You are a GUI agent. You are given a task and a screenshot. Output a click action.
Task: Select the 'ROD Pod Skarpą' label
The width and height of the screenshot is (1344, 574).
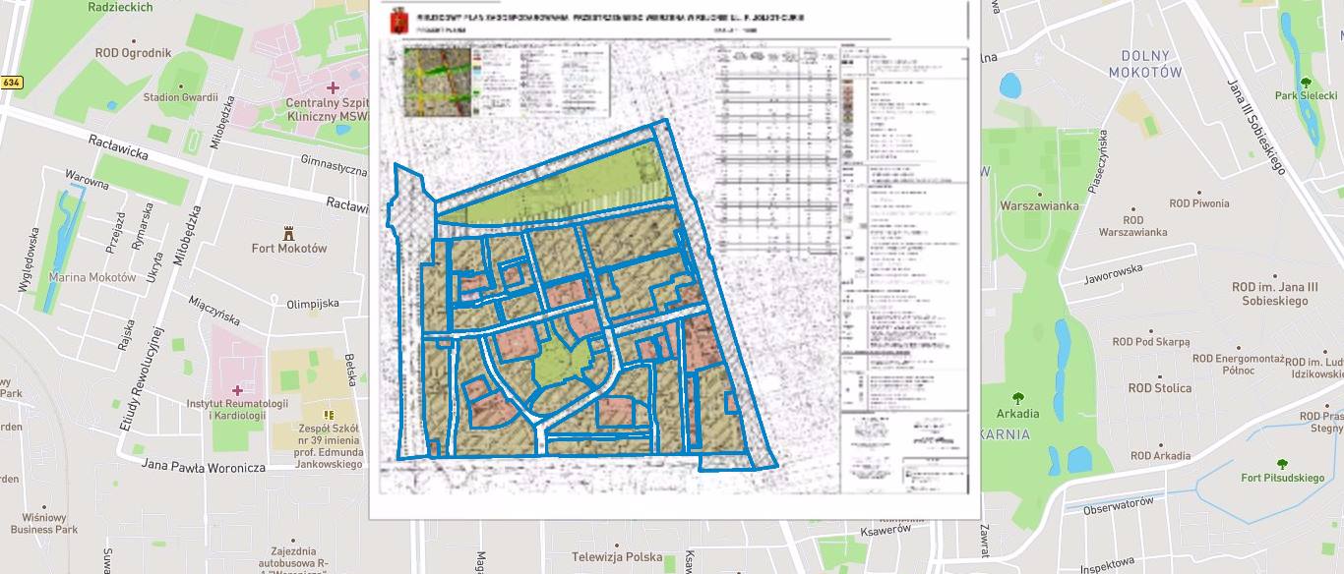pos(1151,342)
